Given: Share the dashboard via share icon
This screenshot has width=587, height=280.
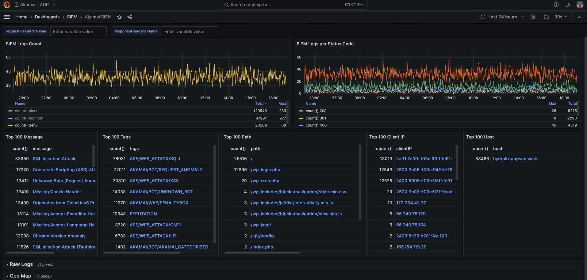Looking at the screenshot, I should [130, 17].
